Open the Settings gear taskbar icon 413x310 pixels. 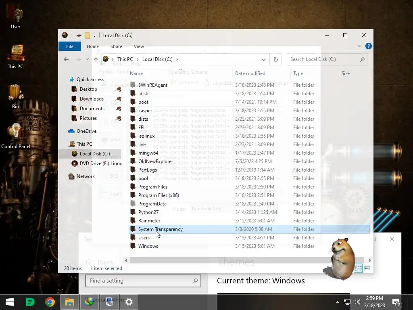129,302
